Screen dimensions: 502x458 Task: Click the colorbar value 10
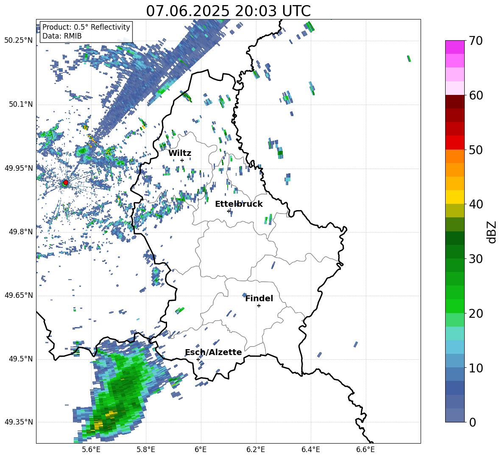[x=476, y=368]
